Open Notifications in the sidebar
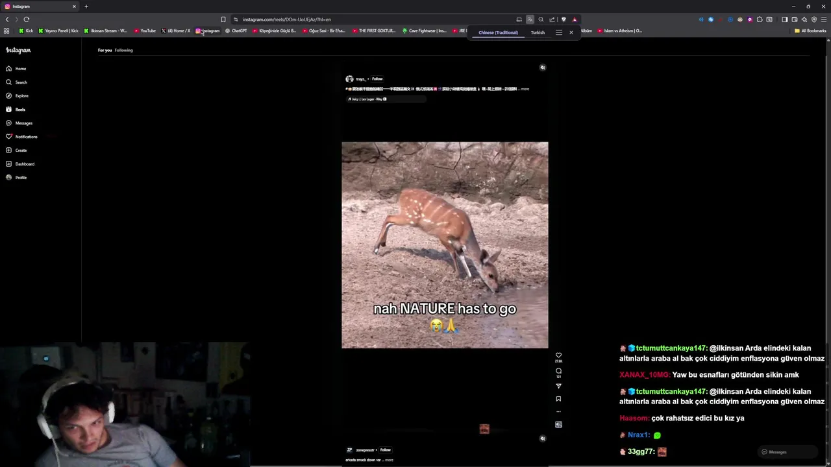Viewport: 831px width, 467px height. [21, 137]
